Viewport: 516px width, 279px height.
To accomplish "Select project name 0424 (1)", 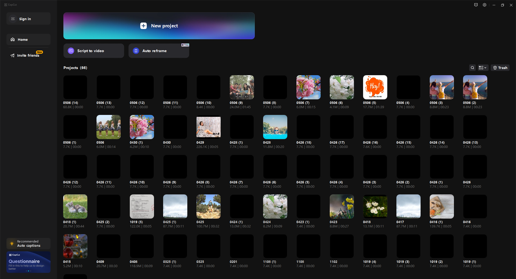I will tap(236, 222).
